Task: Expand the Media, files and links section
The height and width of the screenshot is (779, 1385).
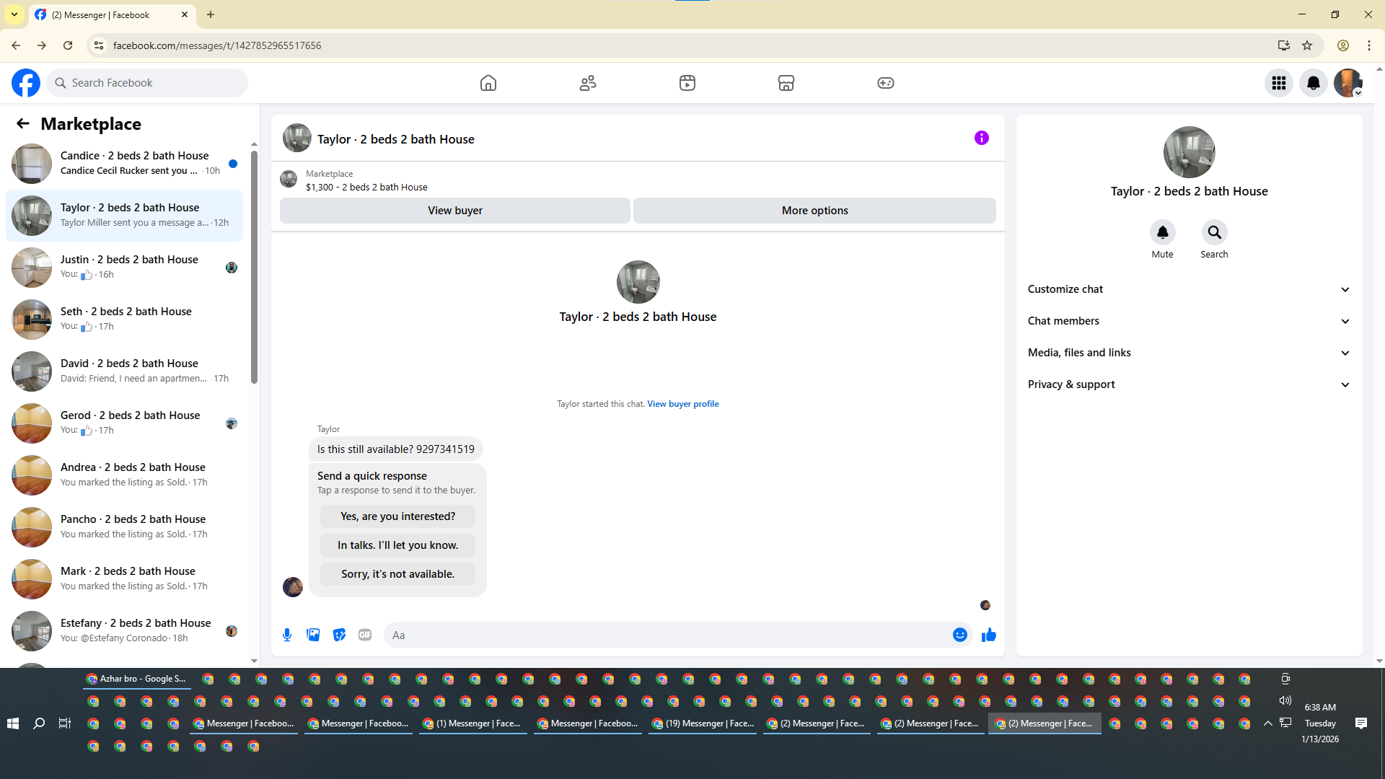Action: [x=1189, y=353]
